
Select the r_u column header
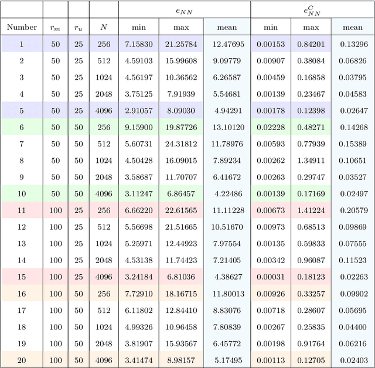coord(78,27)
